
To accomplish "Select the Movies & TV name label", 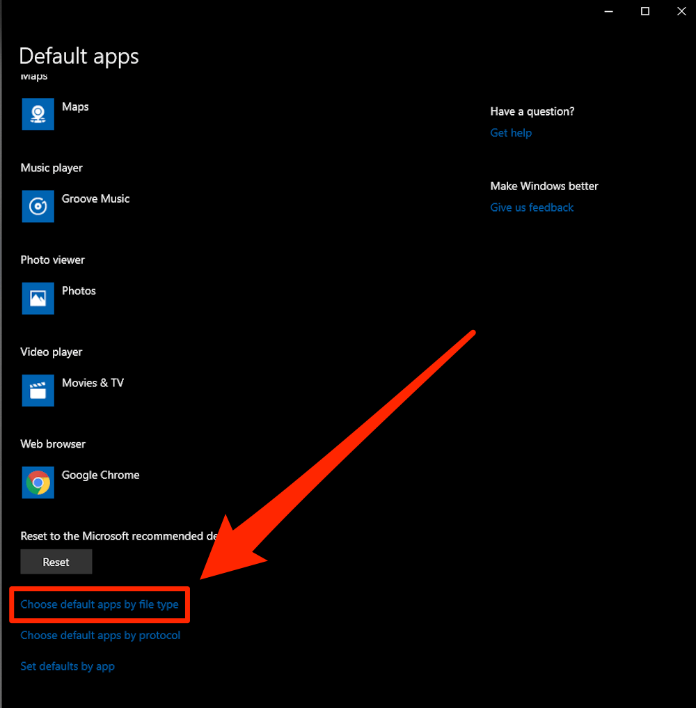I will [93, 384].
